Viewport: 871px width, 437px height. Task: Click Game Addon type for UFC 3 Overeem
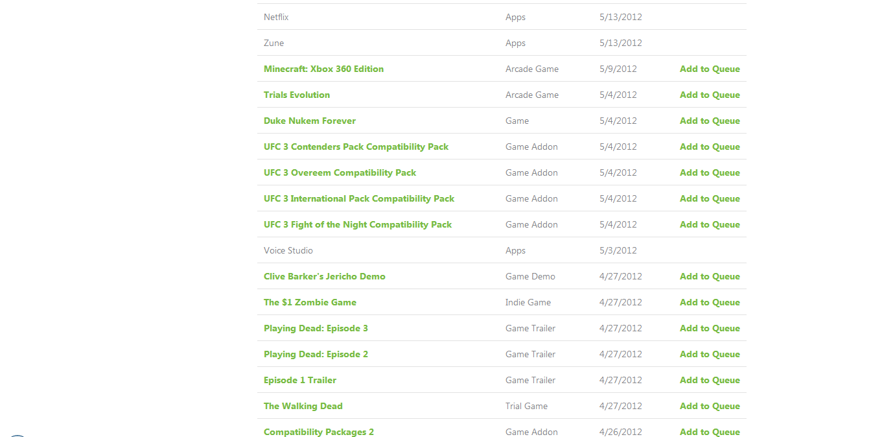click(531, 172)
